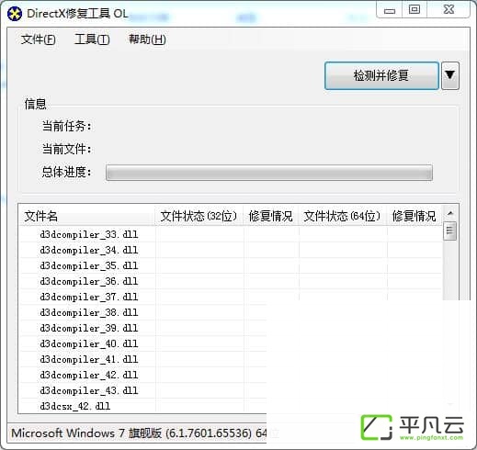Open the 工具(T) menu

coord(92,39)
